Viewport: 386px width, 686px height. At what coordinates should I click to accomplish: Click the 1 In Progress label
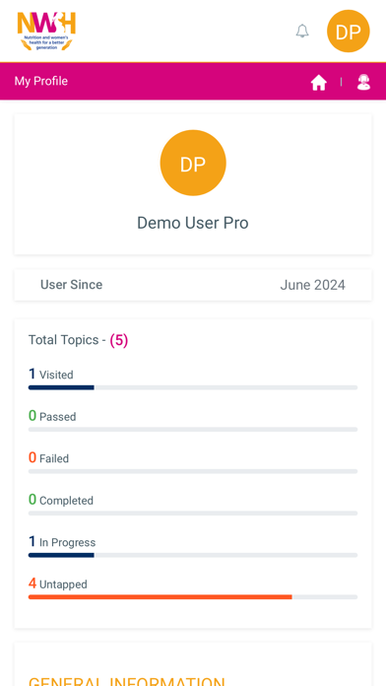(62, 542)
